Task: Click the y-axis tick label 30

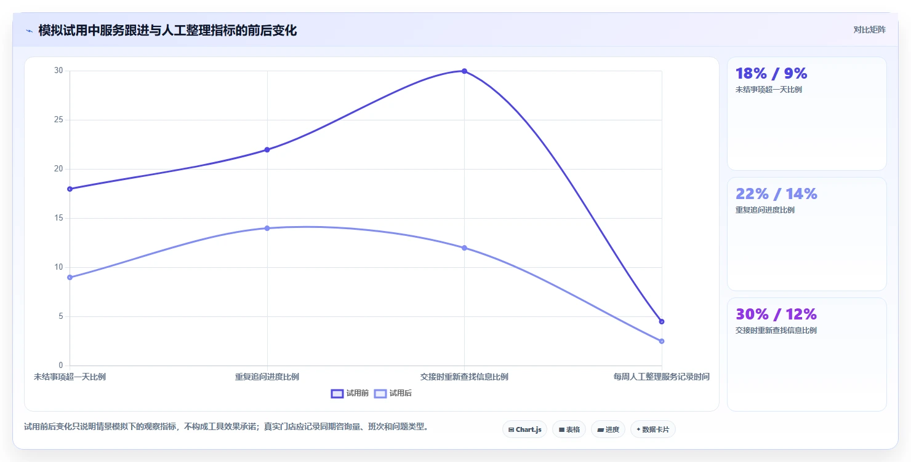Action: (59, 71)
